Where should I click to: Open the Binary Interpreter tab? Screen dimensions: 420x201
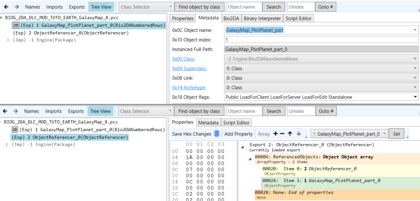coord(262,18)
